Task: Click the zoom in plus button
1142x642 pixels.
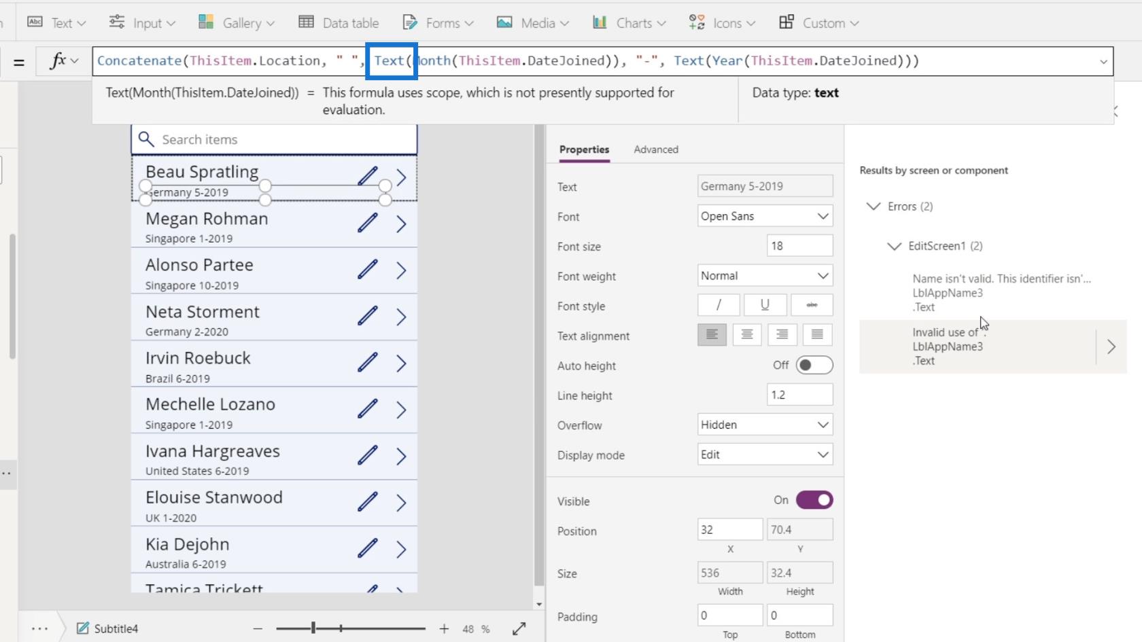Action: [444, 629]
